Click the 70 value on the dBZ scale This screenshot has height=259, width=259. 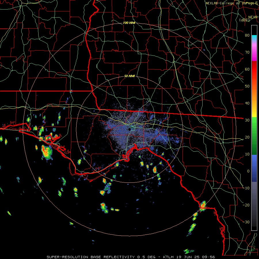click(247, 52)
